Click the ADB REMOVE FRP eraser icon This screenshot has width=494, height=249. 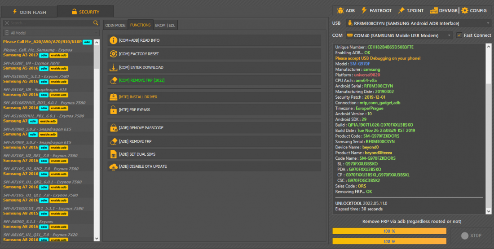[113, 142]
